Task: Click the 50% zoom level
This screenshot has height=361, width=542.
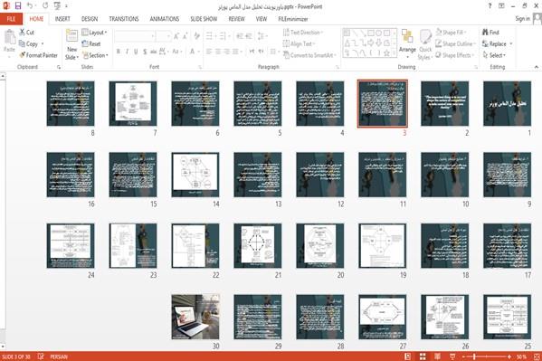Action: pyautogui.click(x=521, y=356)
